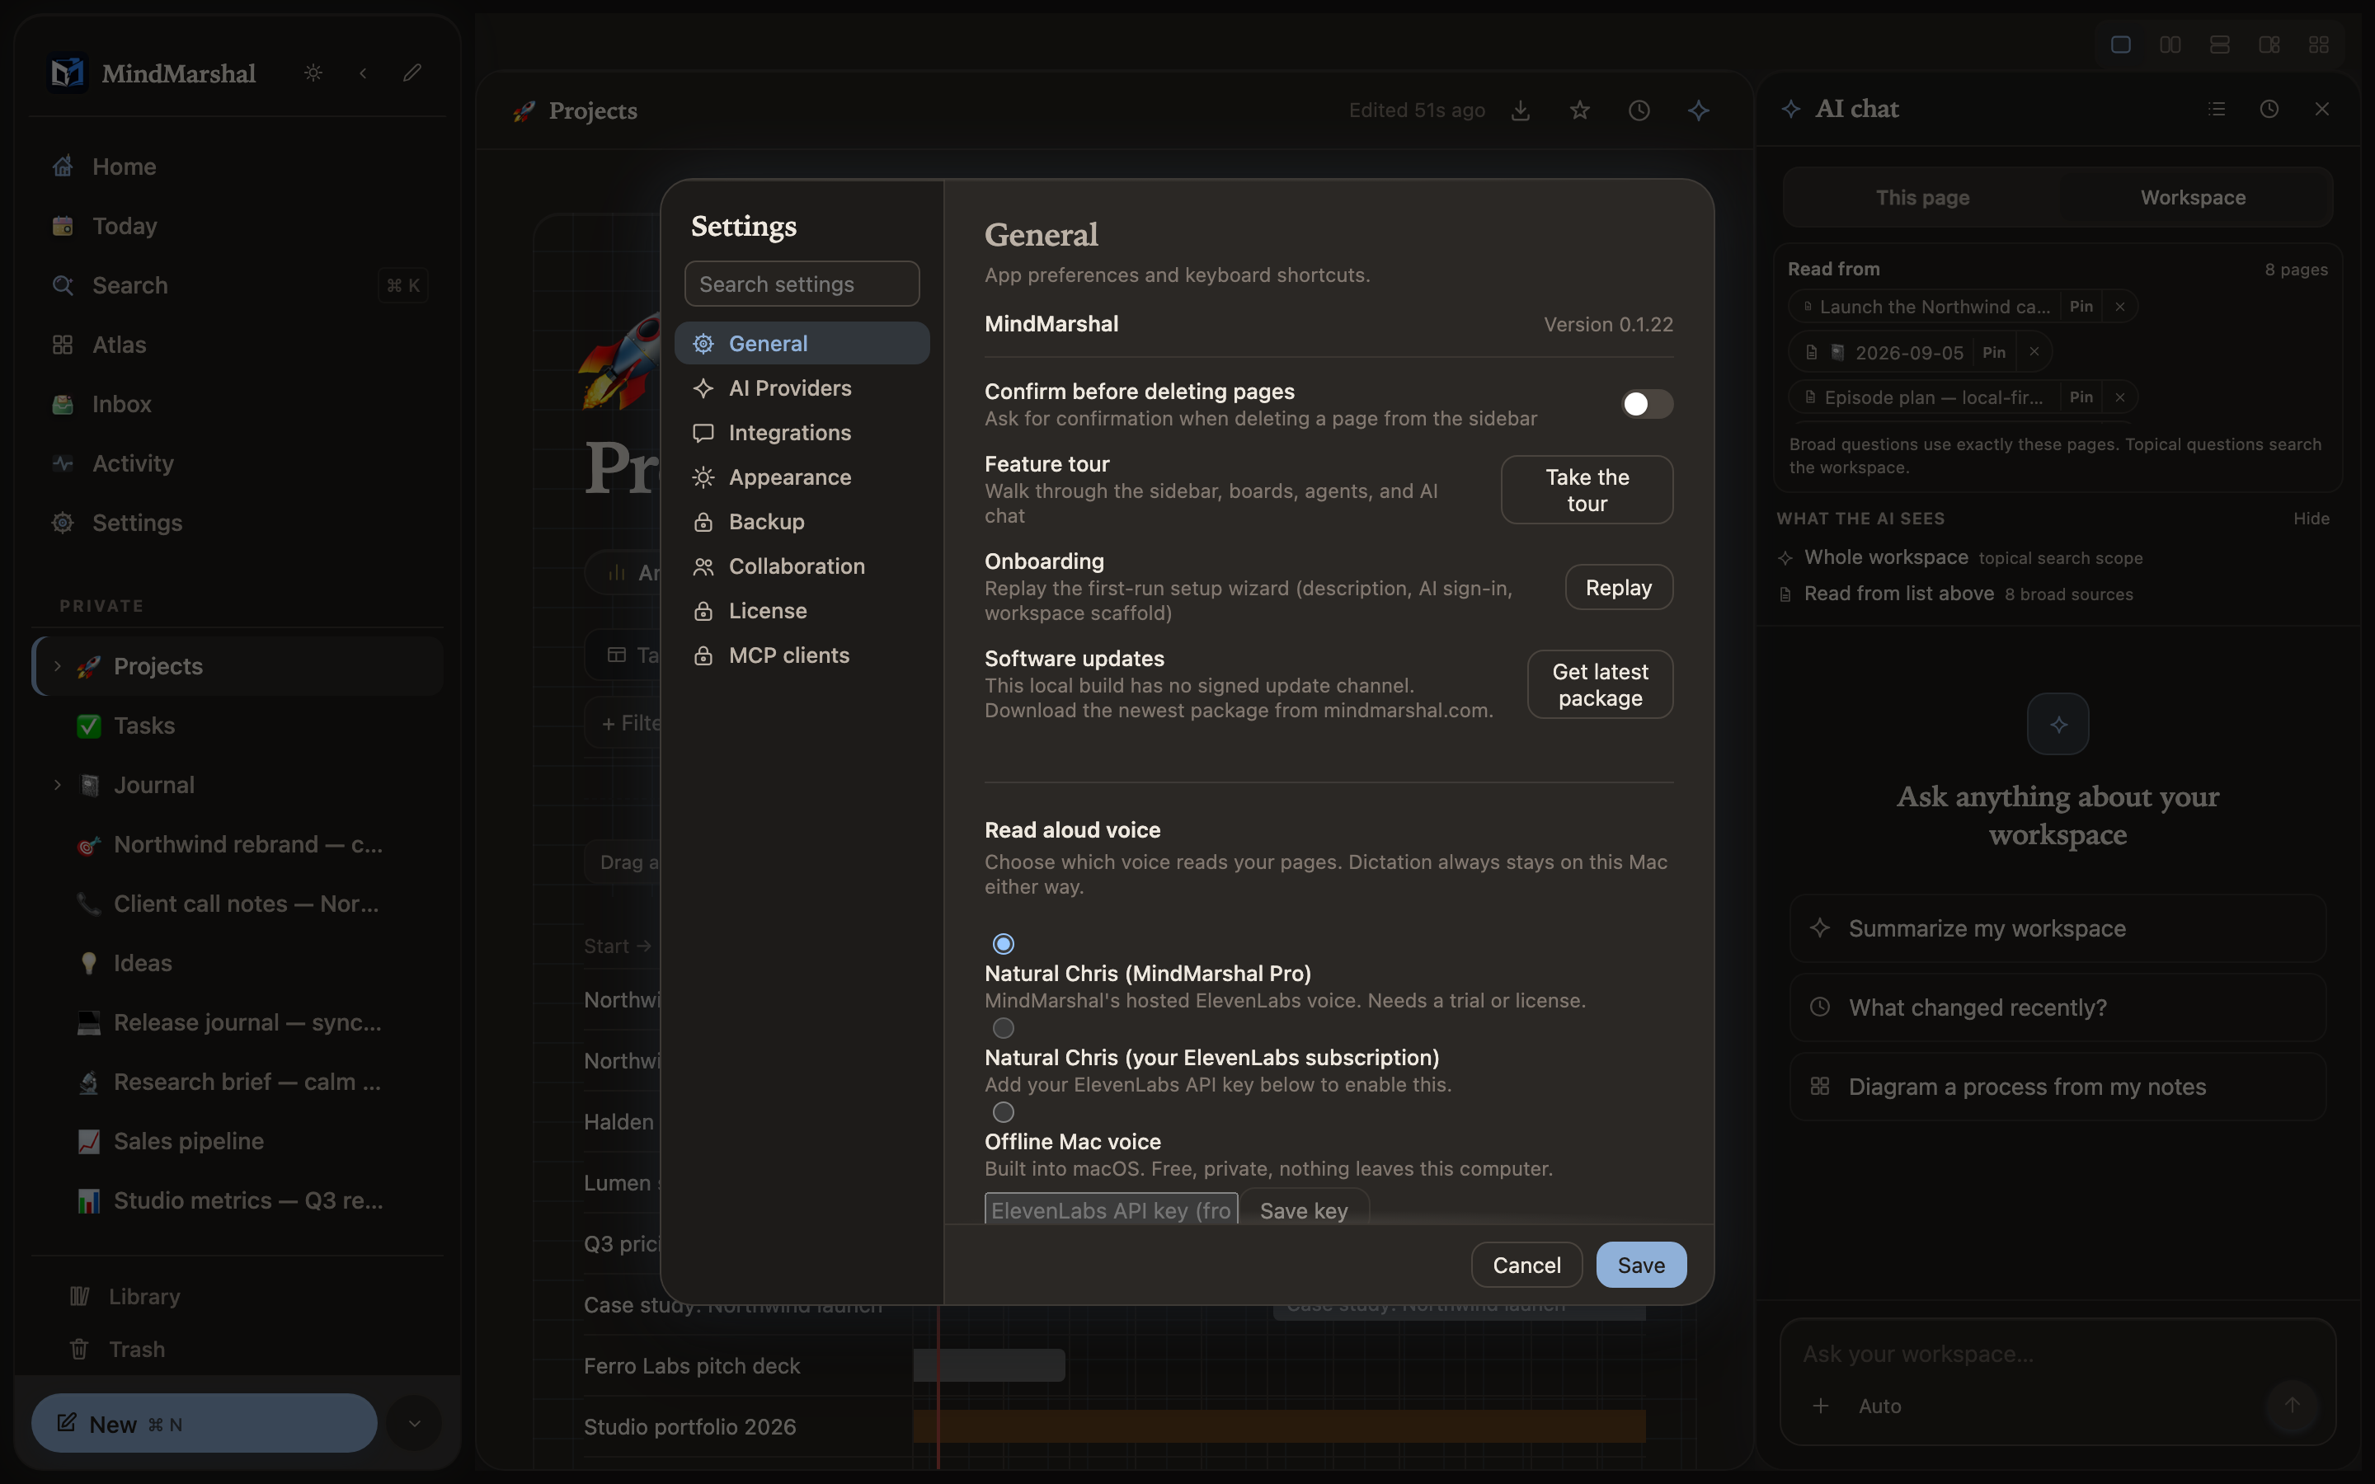Viewport: 2375px width, 1484px height.
Task: Open Settings from the left sidebar
Action: click(237, 524)
